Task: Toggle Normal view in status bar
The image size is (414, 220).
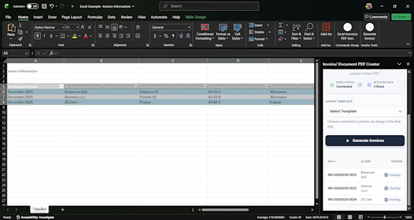Action: 339,218
